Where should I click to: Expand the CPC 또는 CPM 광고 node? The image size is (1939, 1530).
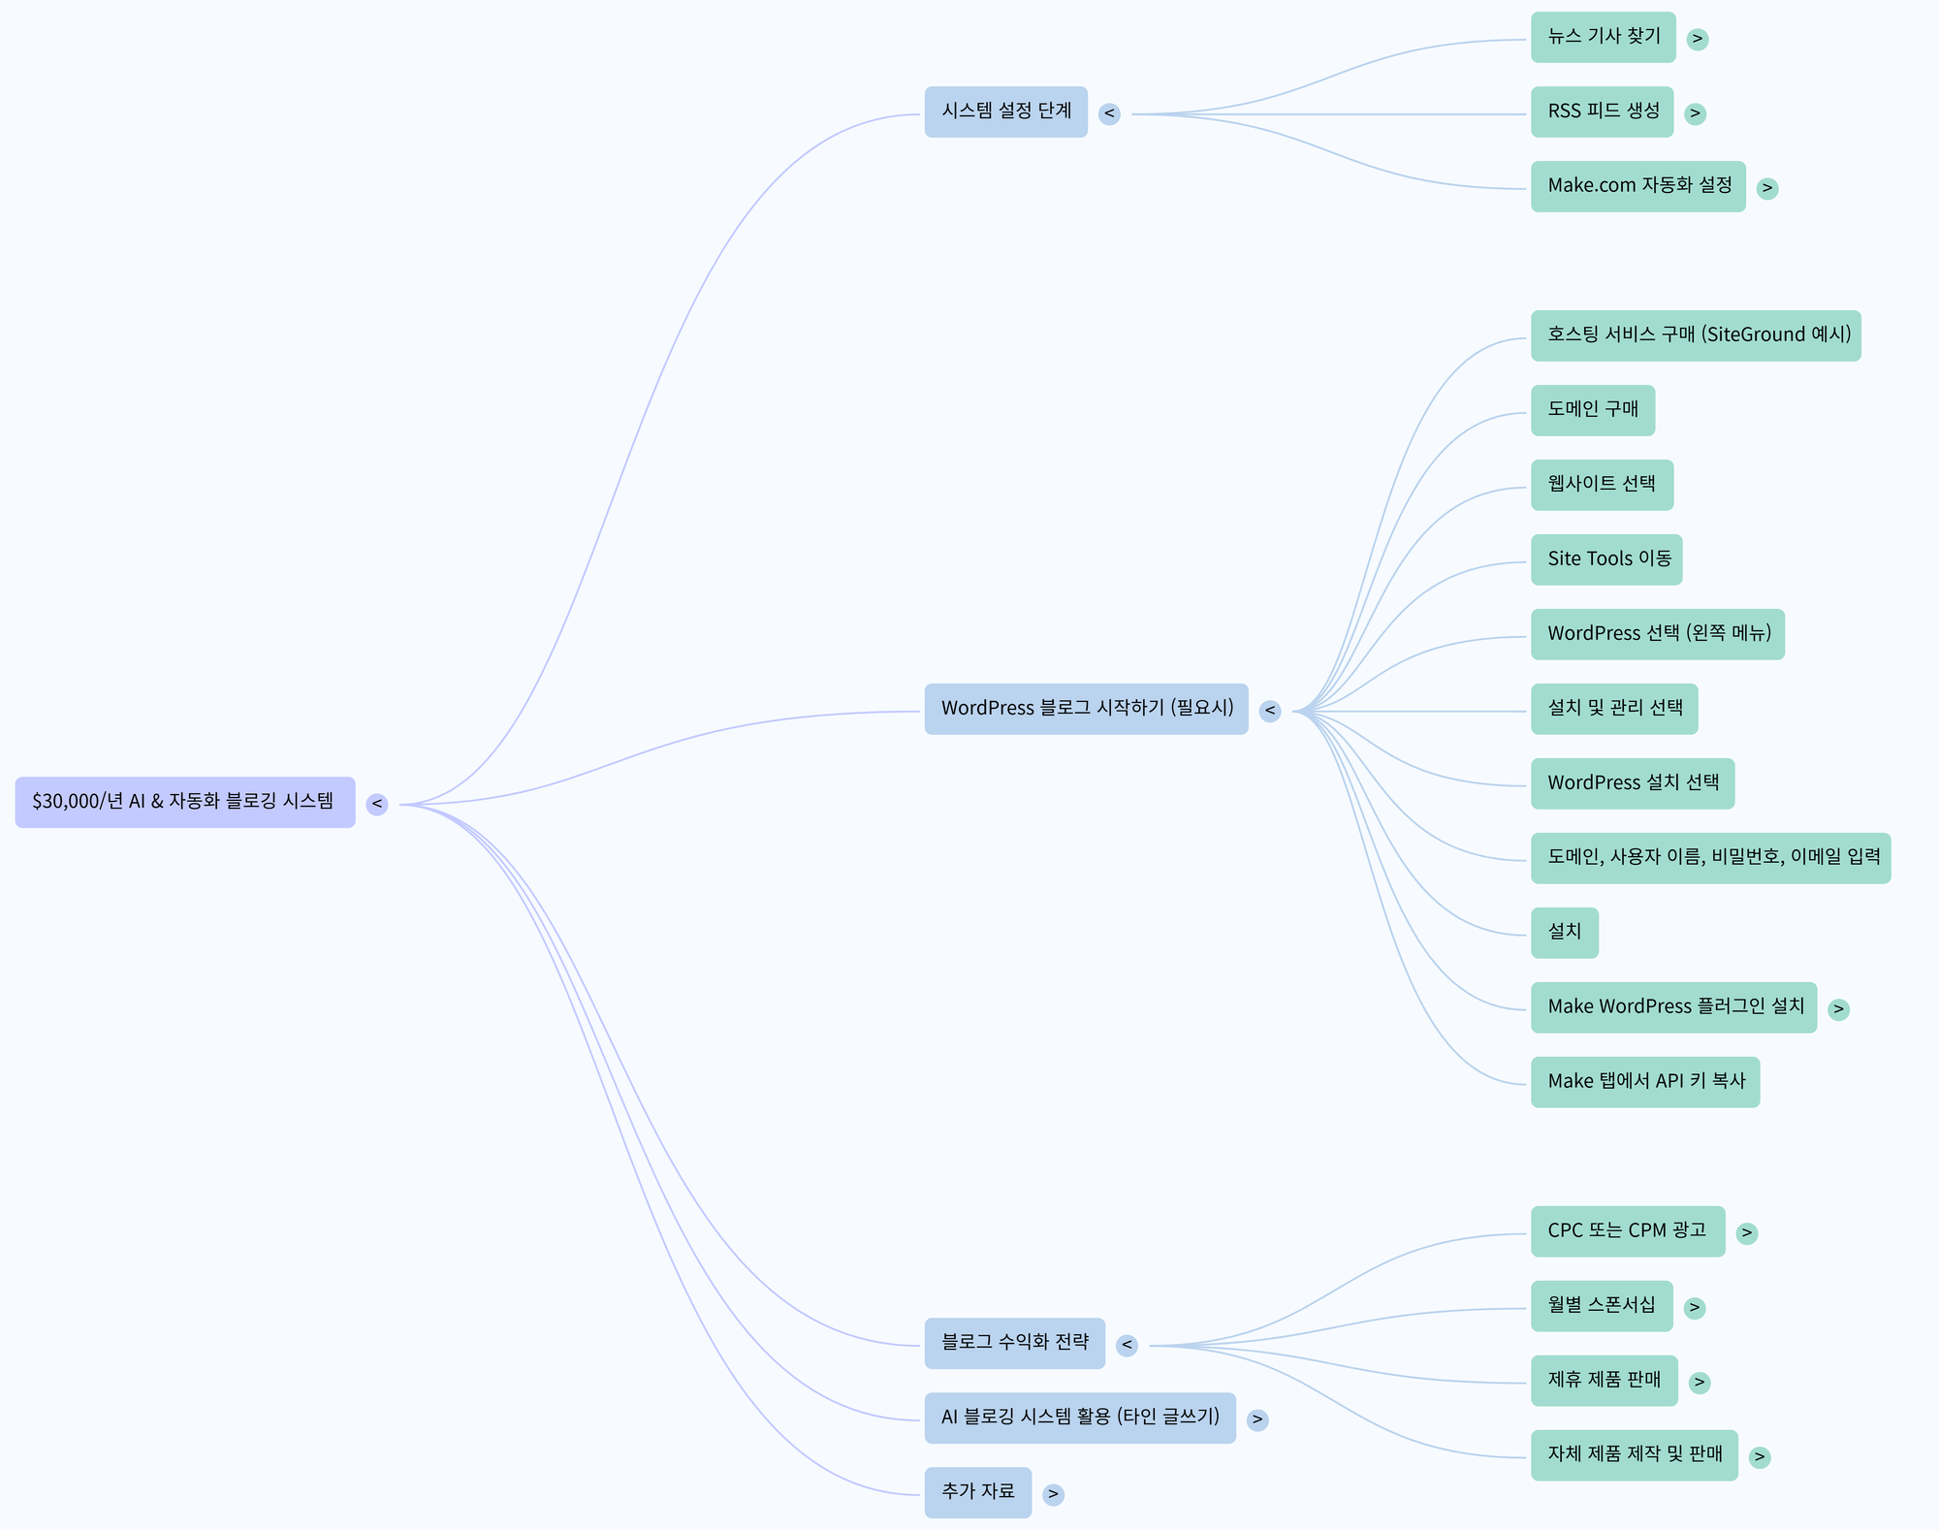[x=1747, y=1233]
